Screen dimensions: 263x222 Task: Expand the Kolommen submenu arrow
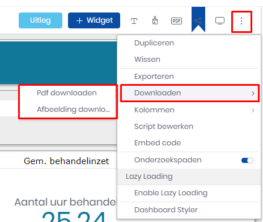(x=253, y=110)
